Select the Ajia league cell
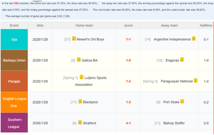 click(14, 39)
